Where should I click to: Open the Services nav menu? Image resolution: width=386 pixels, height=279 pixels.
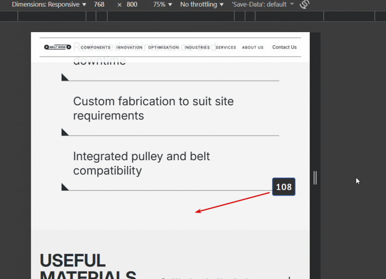pos(226,47)
